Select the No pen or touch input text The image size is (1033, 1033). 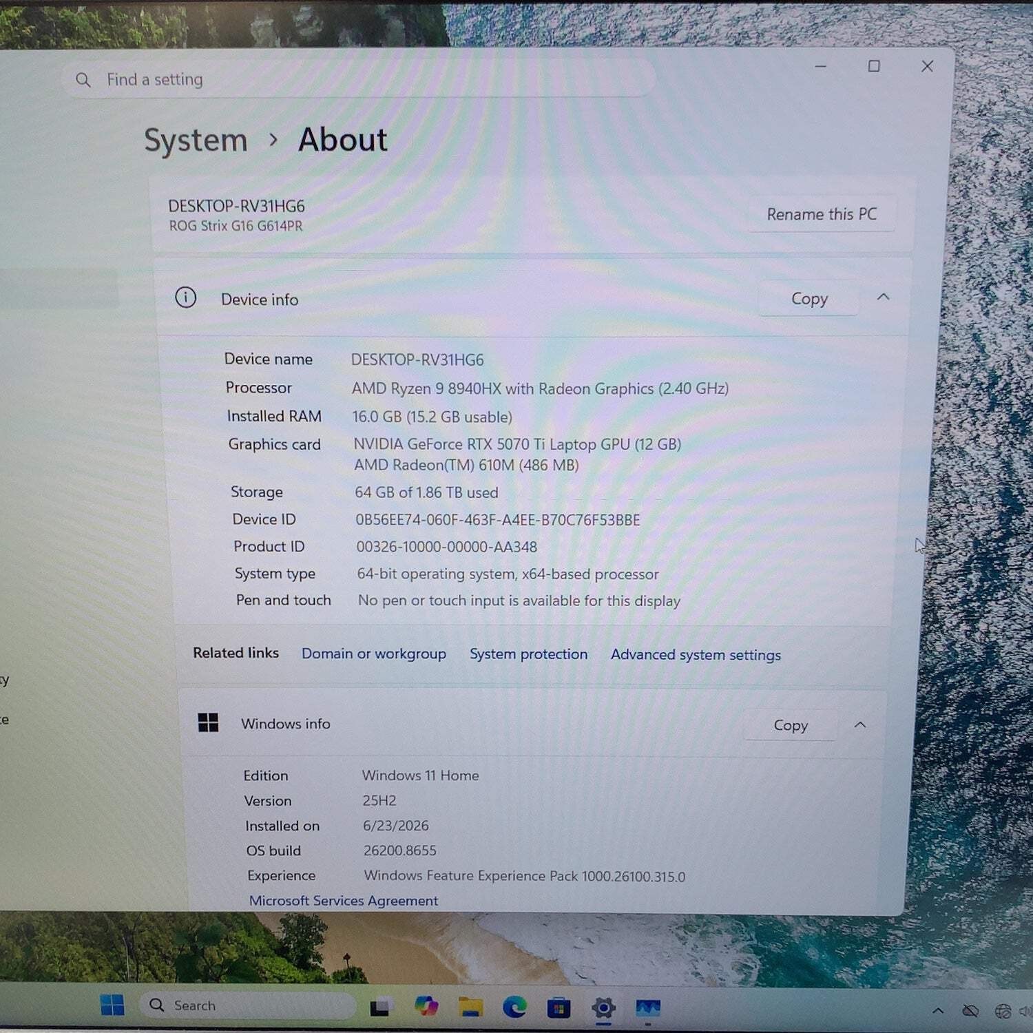coord(519,601)
